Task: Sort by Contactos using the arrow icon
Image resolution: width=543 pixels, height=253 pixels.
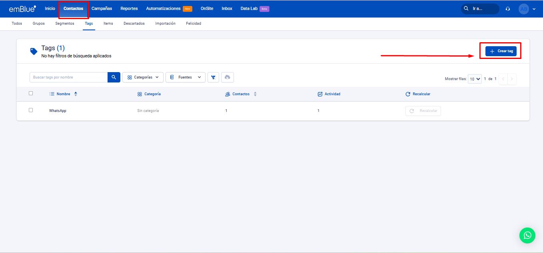Action: point(255,94)
